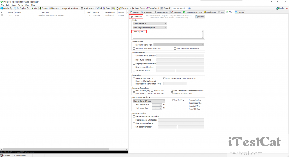Click the Actions button

(200, 17)
